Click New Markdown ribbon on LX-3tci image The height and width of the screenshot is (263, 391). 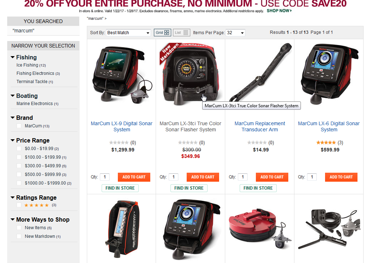click(170, 52)
